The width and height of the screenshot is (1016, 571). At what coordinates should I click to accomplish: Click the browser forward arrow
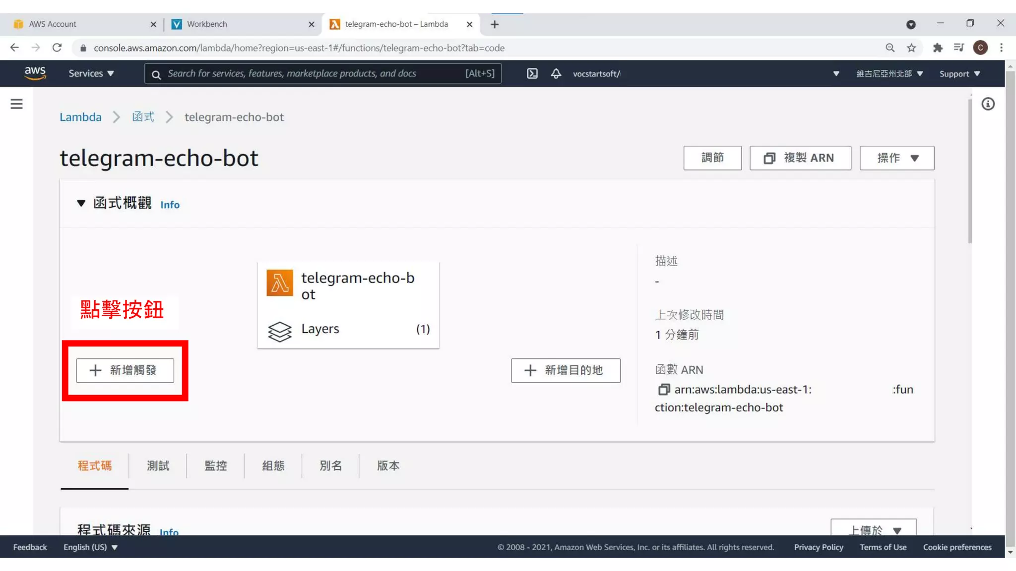36,48
